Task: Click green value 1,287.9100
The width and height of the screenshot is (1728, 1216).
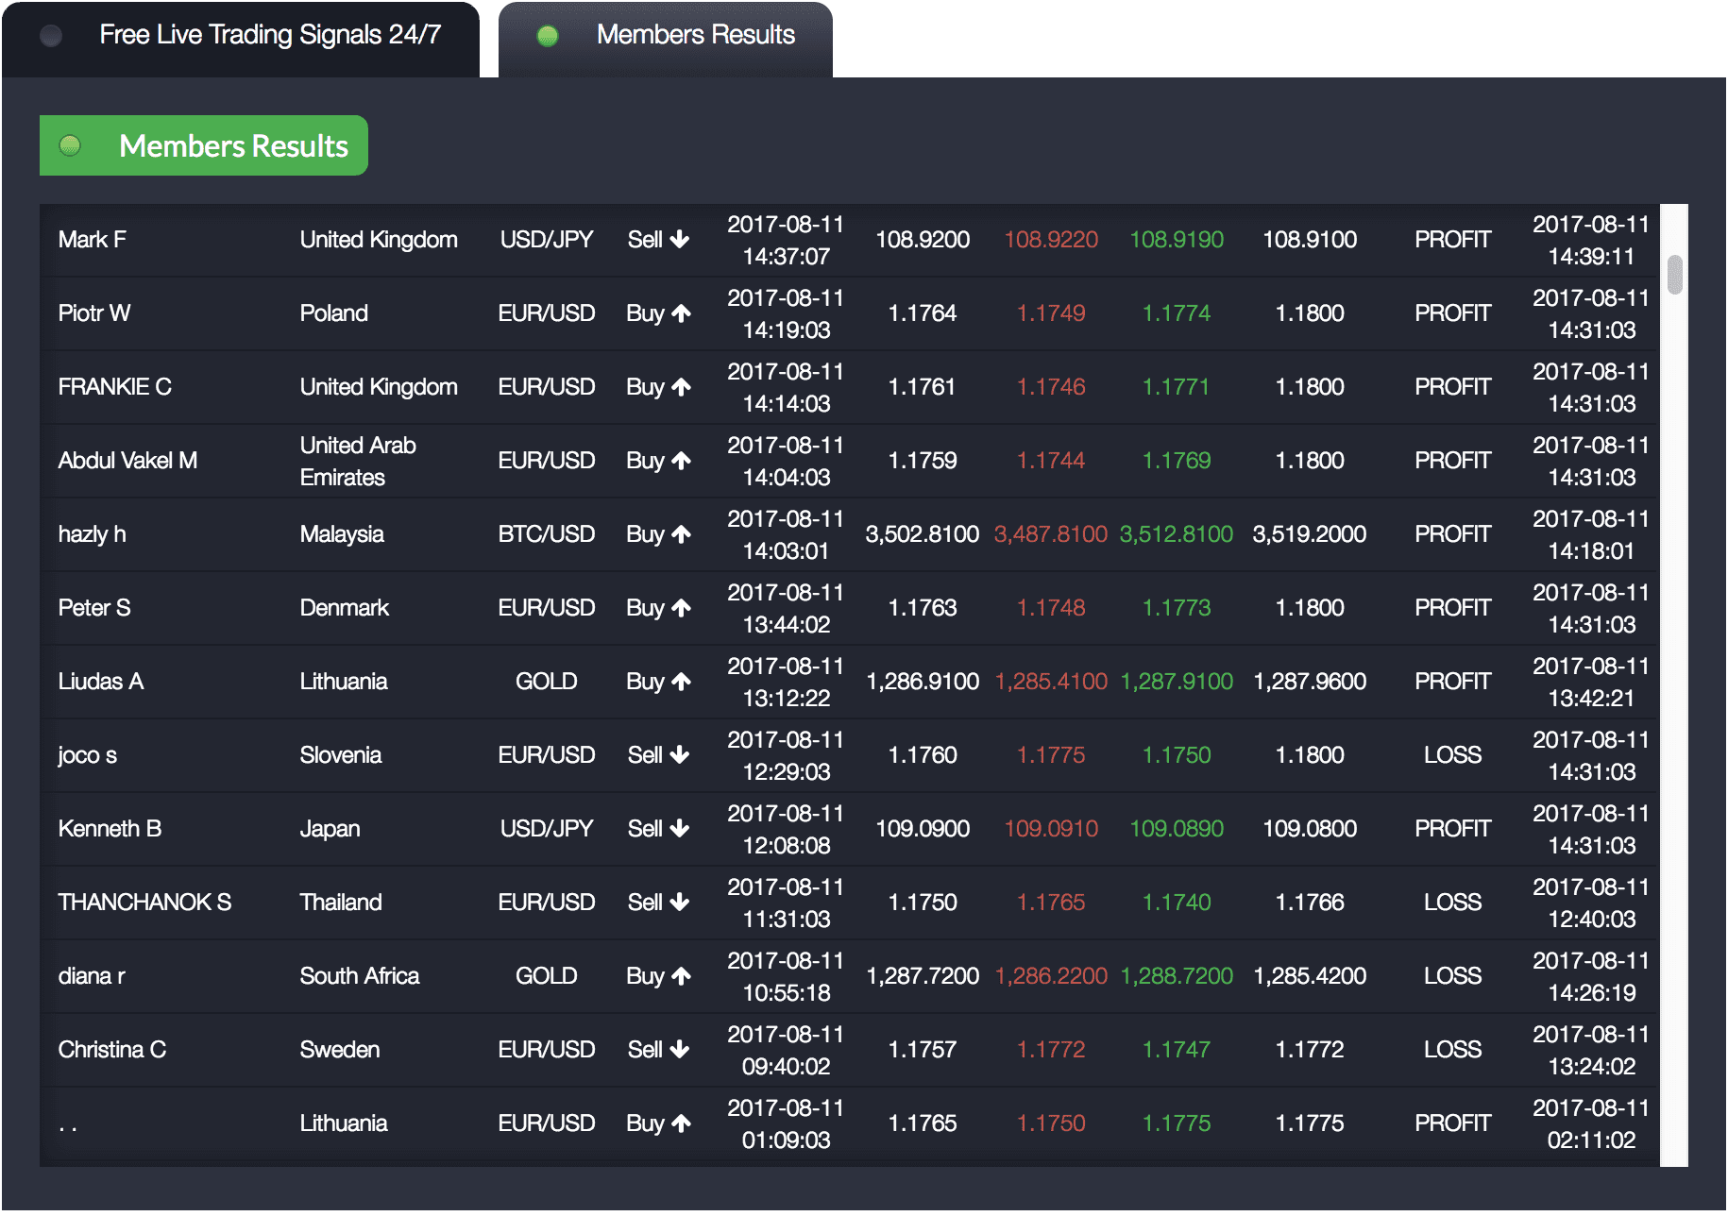Action: (x=1177, y=682)
